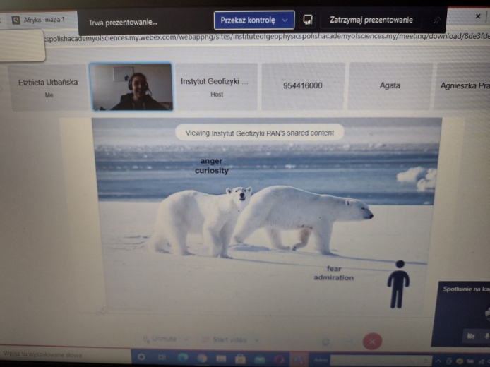Select the active speaker video thumbnail

(131, 87)
